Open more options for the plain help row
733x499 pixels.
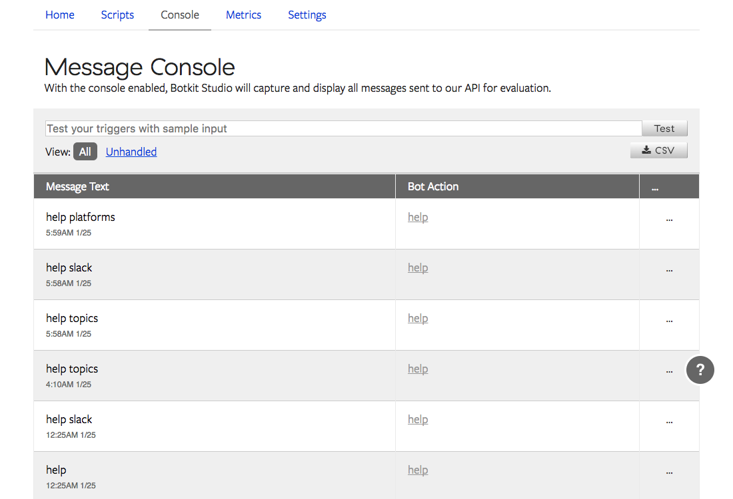[x=669, y=472]
